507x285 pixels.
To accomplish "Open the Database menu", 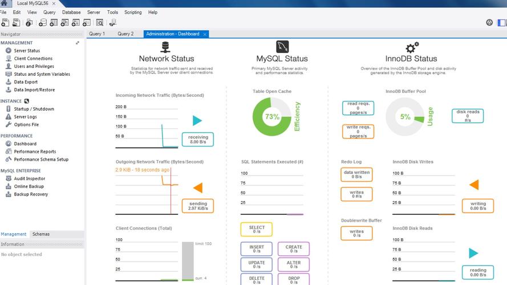I will click(x=71, y=13).
